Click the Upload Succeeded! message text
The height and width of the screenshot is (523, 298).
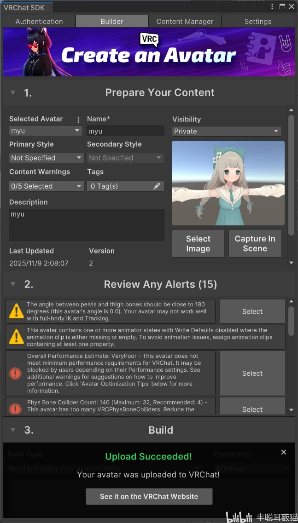[149, 456]
